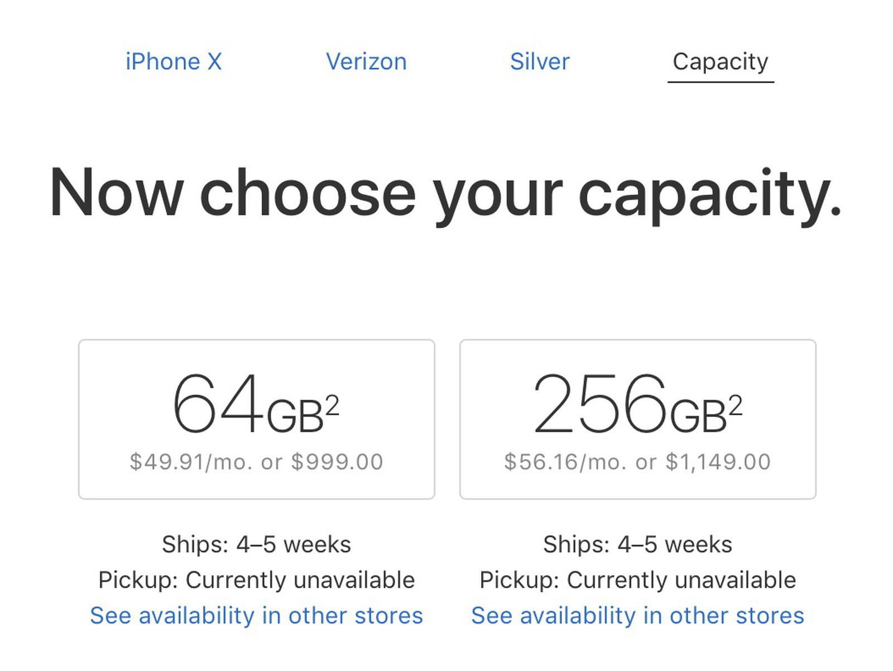The width and height of the screenshot is (893, 671).
Task: See availability in other stores for 64GB
Action: [256, 616]
